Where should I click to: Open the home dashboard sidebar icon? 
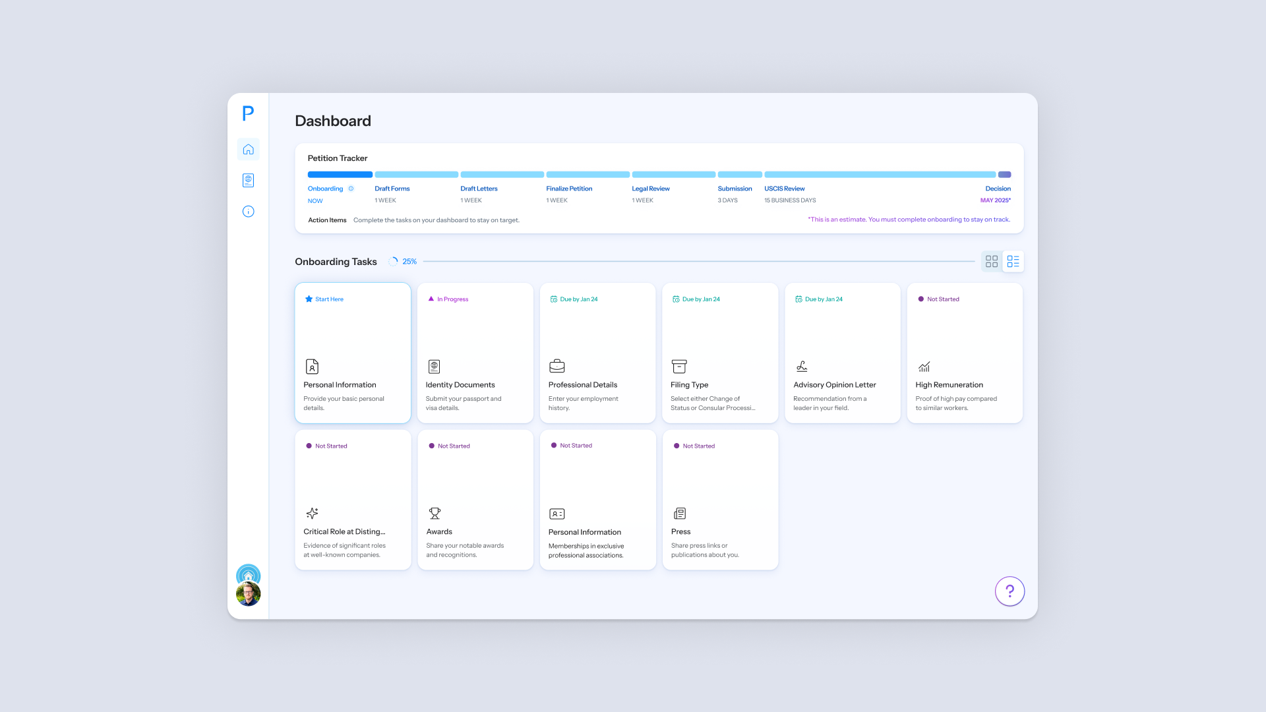(x=248, y=150)
